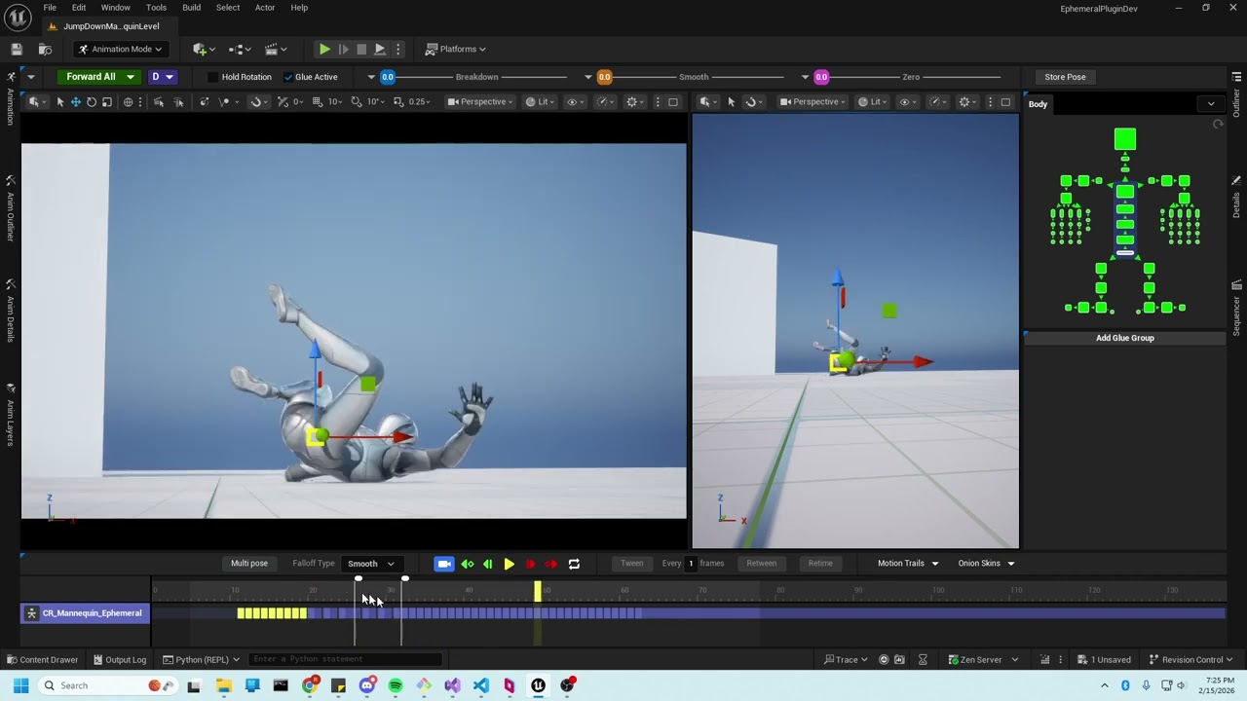The width and height of the screenshot is (1247, 701).
Task: Select the Translate gizmo tool in left viewport
Action: (75, 101)
